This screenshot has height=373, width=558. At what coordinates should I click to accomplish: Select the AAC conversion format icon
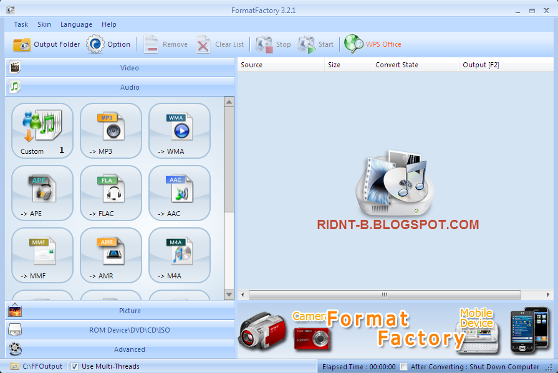coord(179,193)
